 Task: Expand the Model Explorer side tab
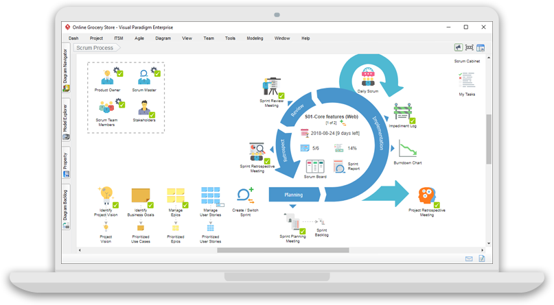tap(66, 120)
